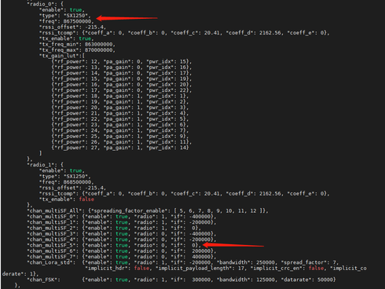Click the "chan_multiSF_2" line
Viewport: 385px width, 289px height.
tap(114, 228)
